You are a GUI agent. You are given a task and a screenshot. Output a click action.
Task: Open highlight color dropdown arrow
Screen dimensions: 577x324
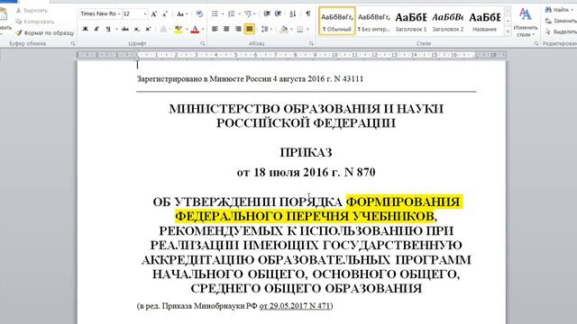pyautogui.click(x=187, y=29)
